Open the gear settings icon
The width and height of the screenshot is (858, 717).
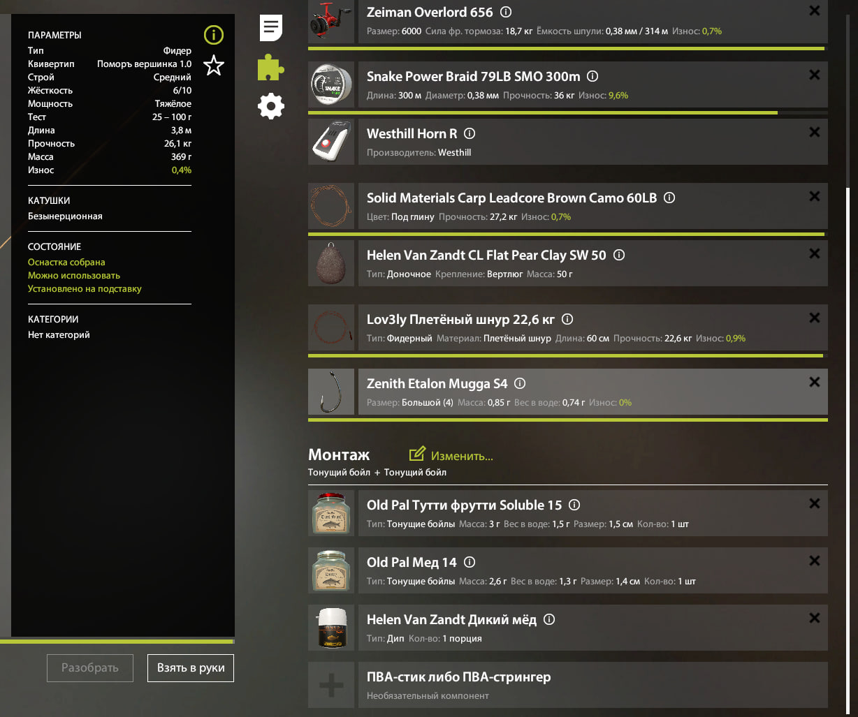pyautogui.click(x=271, y=106)
